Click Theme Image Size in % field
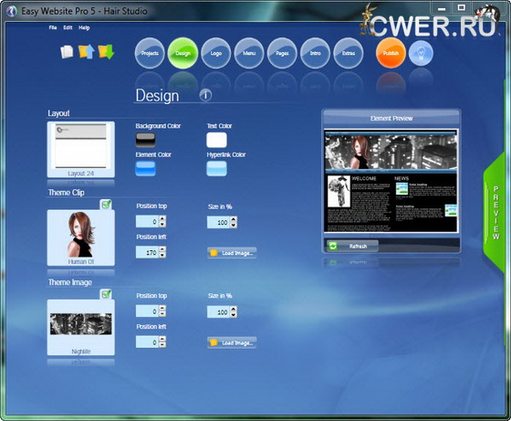 (x=218, y=311)
